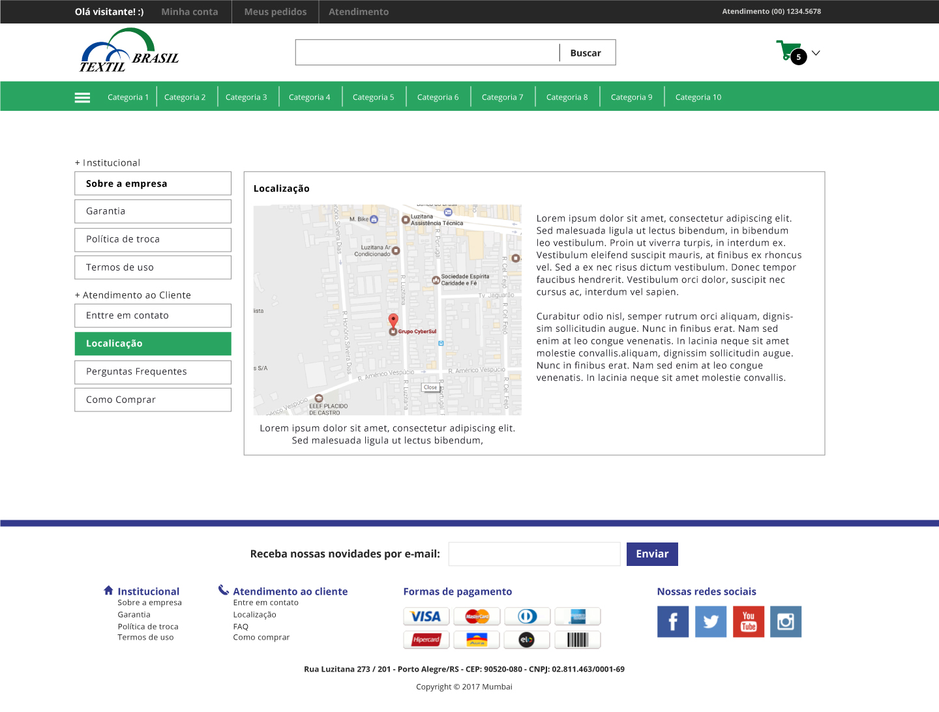Image resolution: width=939 pixels, height=712 pixels.
Task: Click the barcode boleto payment icon
Action: [x=577, y=640]
